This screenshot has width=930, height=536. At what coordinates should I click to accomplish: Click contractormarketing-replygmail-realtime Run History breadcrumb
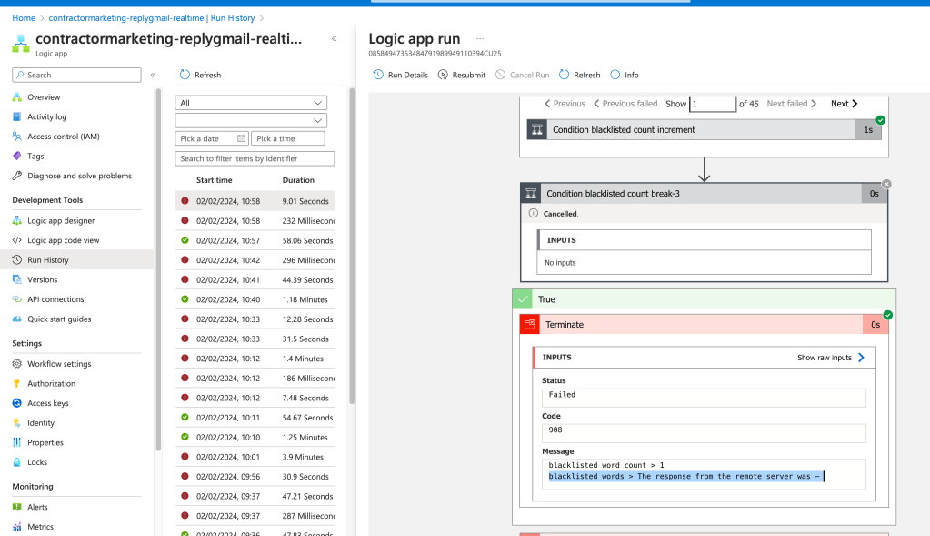tap(152, 18)
